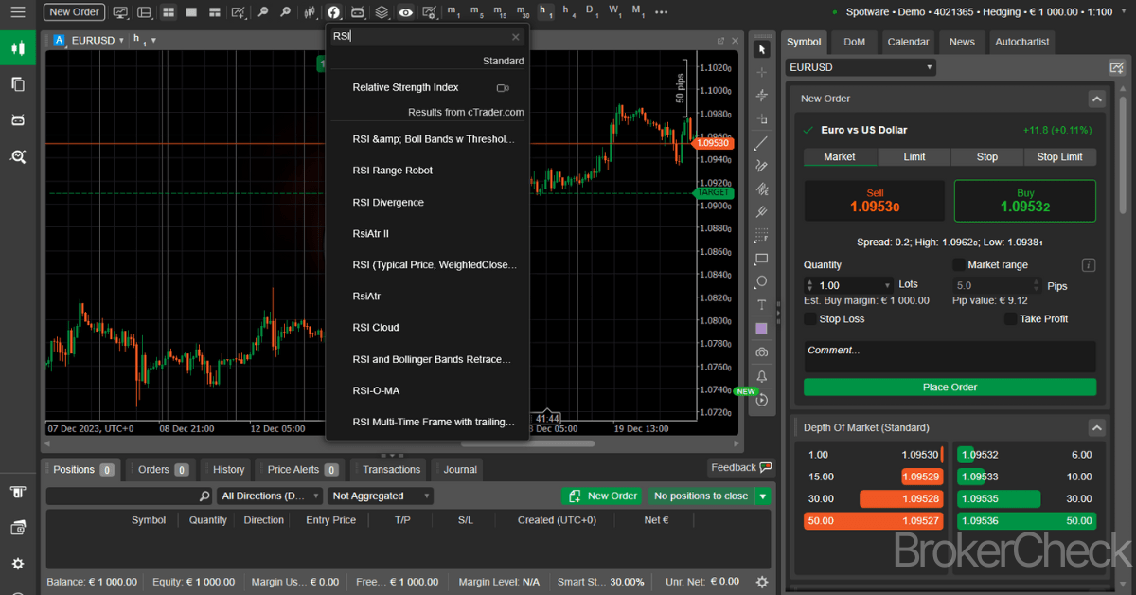Image resolution: width=1136 pixels, height=595 pixels.
Task: Open the Not Aggregated dropdown
Action: tap(381, 496)
